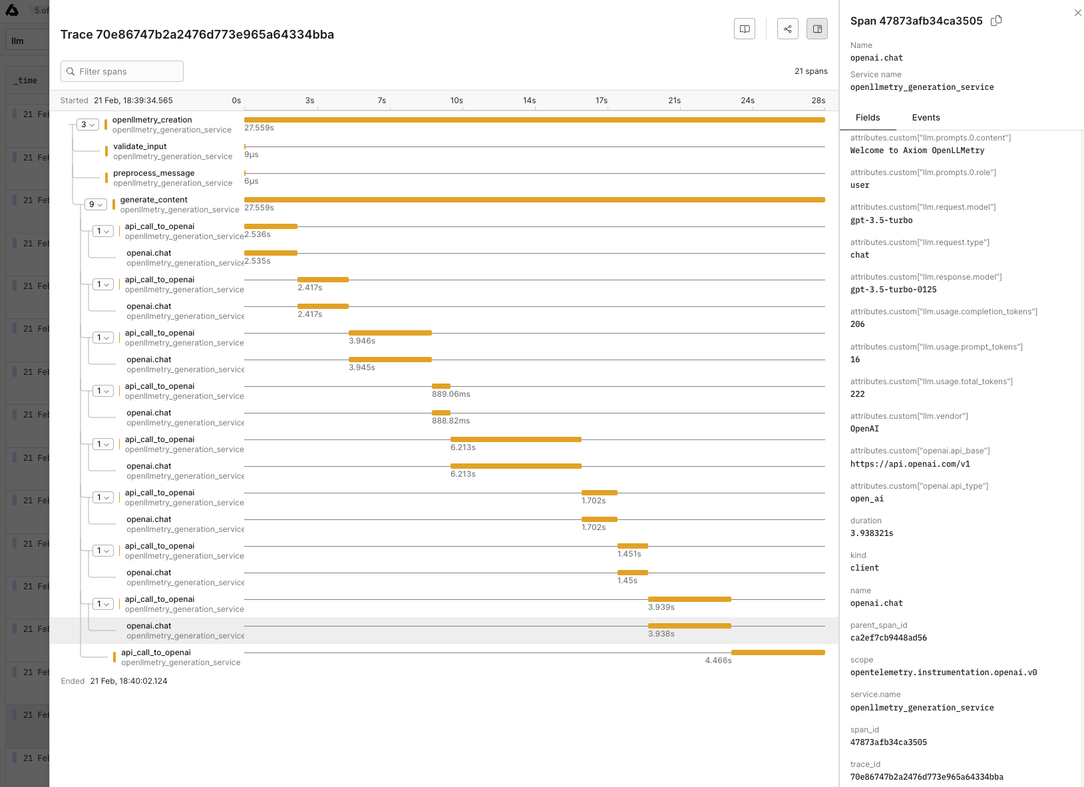Viewport: 1084px width, 787px height.
Task: Click the Started timestamp 18:39:34.565
Action: click(133, 101)
